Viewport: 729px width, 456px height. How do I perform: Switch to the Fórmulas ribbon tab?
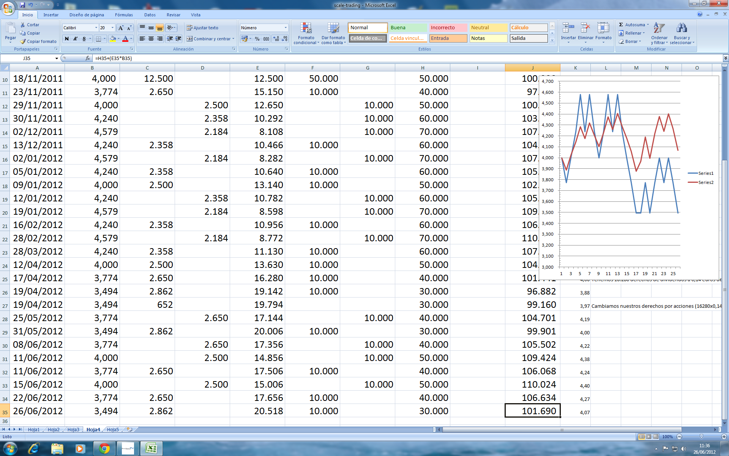(124, 15)
